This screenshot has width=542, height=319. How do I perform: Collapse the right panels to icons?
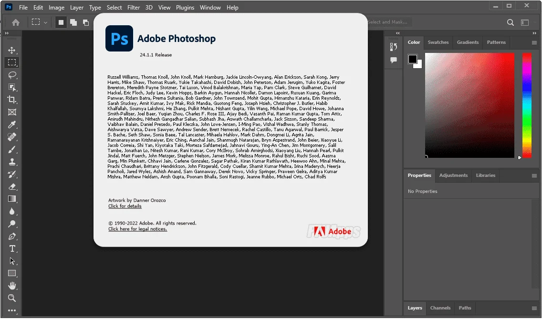(534, 33)
